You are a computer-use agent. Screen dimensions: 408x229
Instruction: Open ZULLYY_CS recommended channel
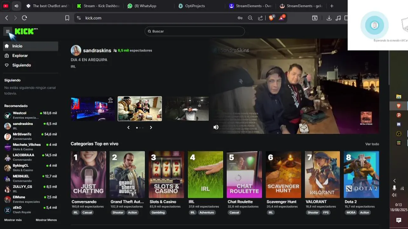[31, 189]
